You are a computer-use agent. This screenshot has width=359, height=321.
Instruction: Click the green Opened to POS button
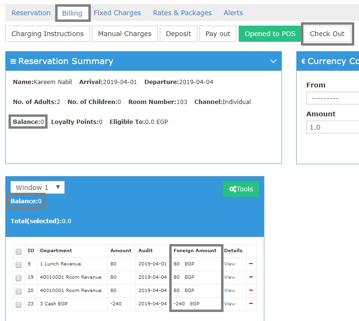[x=270, y=34]
